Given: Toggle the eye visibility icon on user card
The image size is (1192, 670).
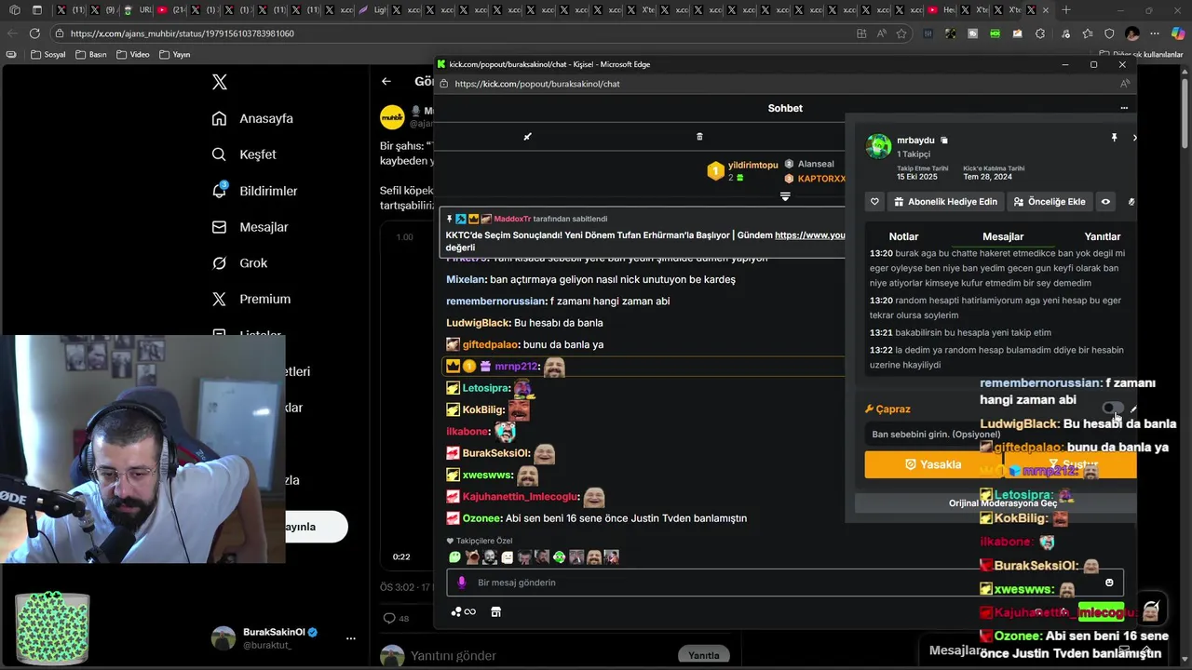Looking at the screenshot, I should 1105,201.
